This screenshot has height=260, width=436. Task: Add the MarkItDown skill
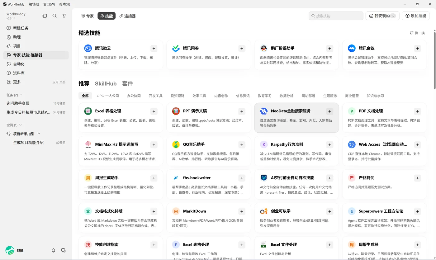(x=242, y=211)
